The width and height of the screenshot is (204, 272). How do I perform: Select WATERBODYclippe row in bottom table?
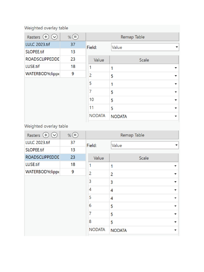(55, 172)
